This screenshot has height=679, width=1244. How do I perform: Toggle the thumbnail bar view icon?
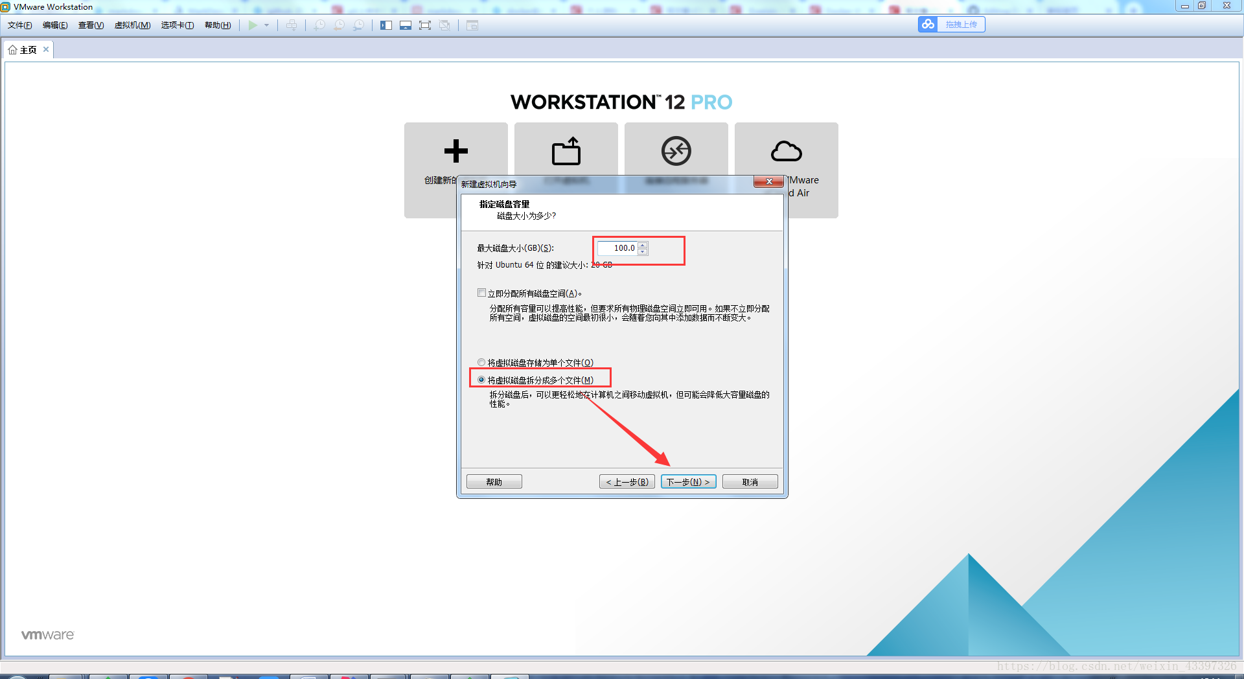(x=406, y=25)
